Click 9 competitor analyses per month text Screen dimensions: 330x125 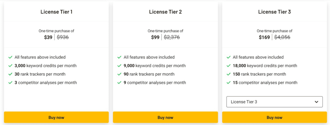pos(155,82)
